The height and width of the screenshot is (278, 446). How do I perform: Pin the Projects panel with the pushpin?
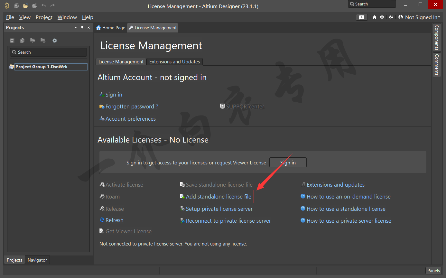pos(82,28)
